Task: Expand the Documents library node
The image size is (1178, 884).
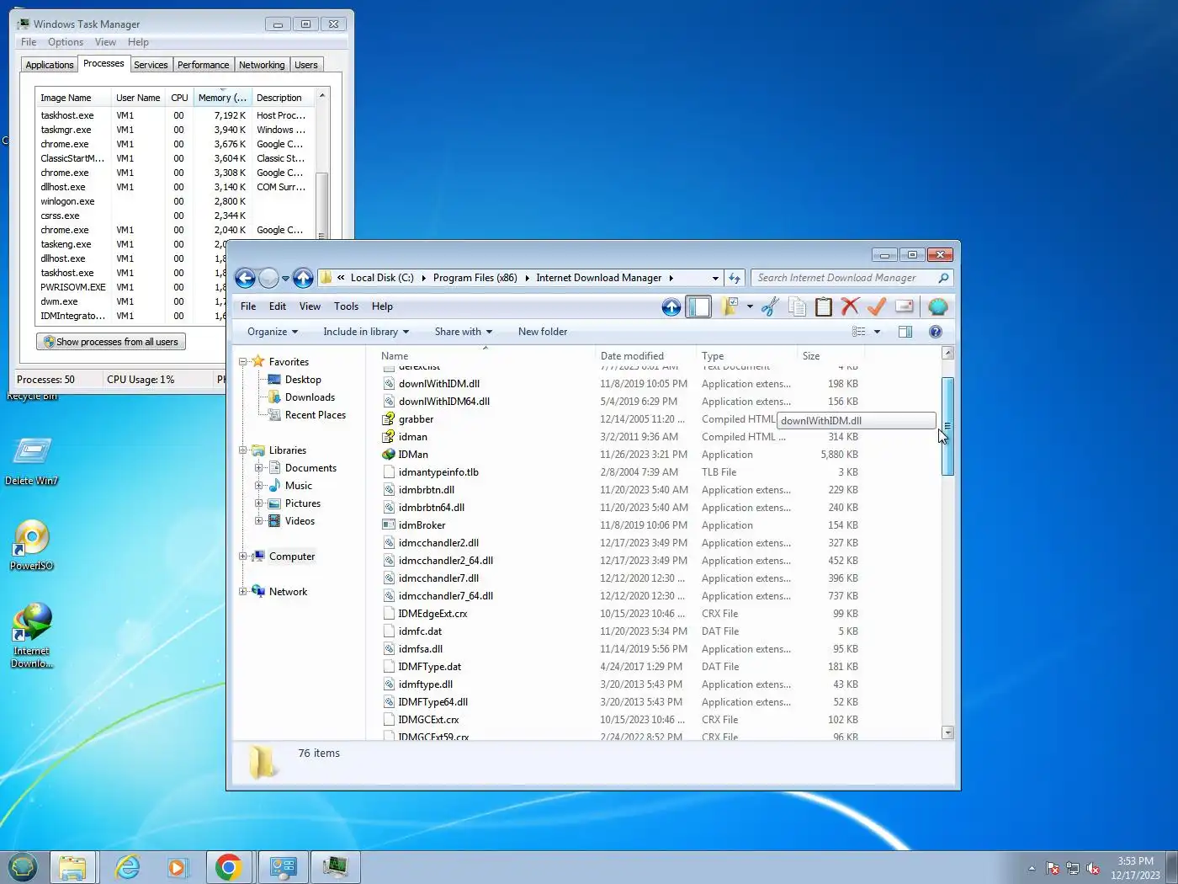Action: point(259,468)
